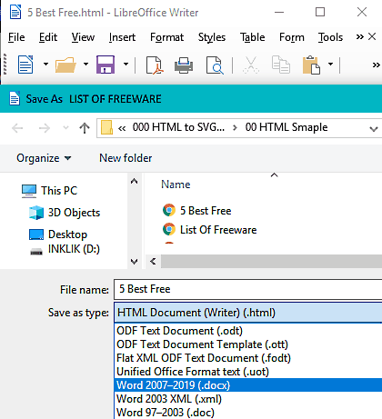Expand the Open recent documents arrow
This screenshot has height=419, width=382.
pyautogui.click(x=85, y=65)
